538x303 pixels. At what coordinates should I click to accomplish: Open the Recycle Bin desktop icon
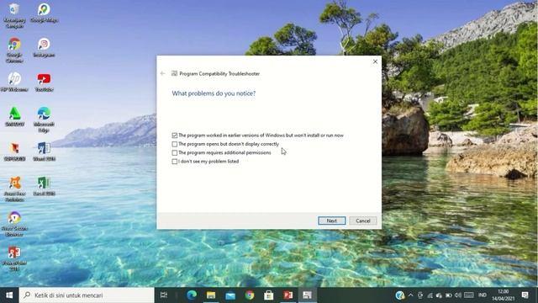point(14,16)
